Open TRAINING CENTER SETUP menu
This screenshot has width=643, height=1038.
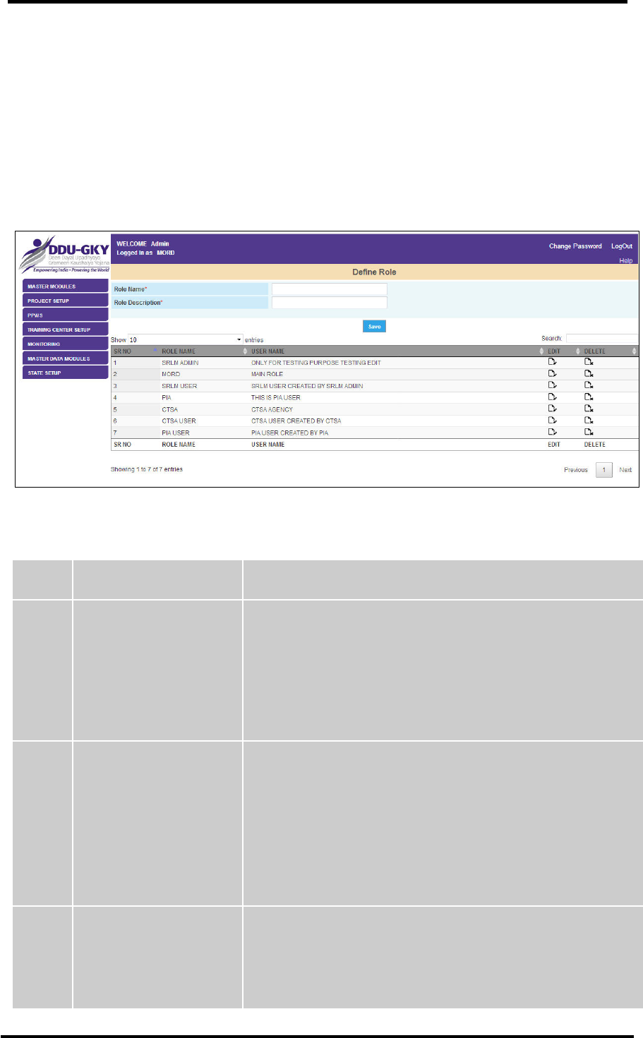65,330
